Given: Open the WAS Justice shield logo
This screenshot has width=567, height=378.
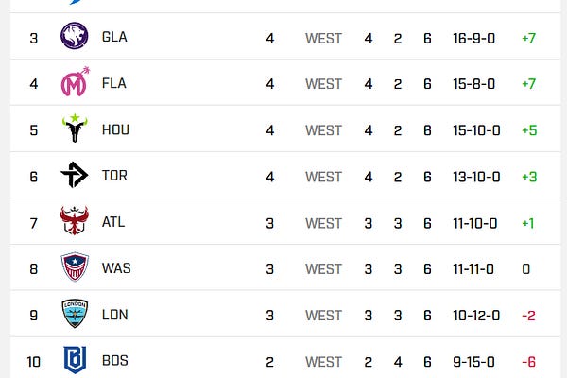Looking at the screenshot, I should (75, 266).
